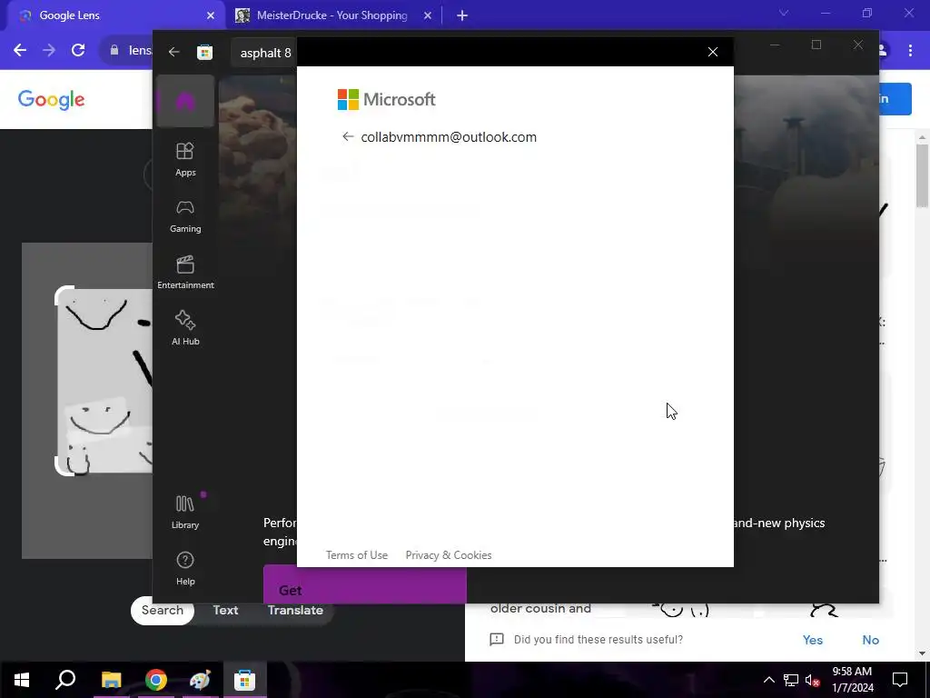Viewport: 930px width, 698px height.
Task: Click the Lens sketch image thumbnail
Action: coord(105,381)
